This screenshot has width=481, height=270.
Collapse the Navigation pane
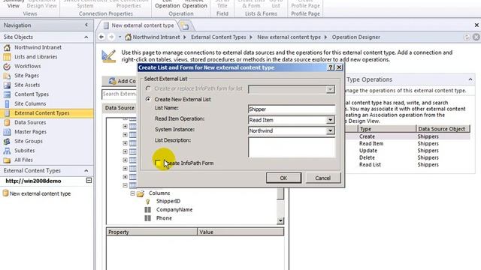click(86, 25)
